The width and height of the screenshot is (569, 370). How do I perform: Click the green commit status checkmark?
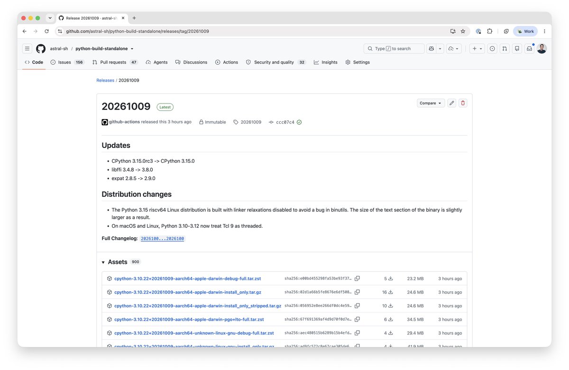299,122
